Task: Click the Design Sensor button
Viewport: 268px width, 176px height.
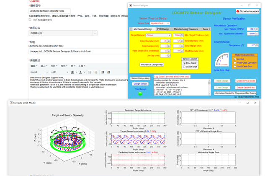Action: (140, 84)
